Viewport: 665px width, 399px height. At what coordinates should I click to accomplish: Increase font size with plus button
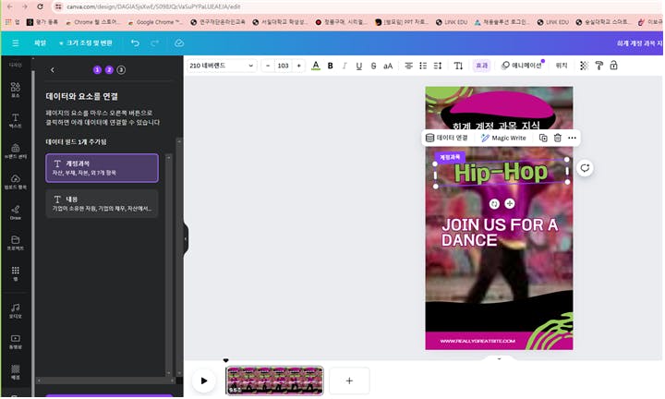click(298, 66)
